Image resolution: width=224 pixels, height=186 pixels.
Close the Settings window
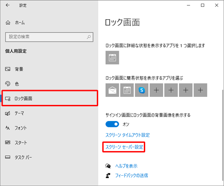(x=216, y=5)
